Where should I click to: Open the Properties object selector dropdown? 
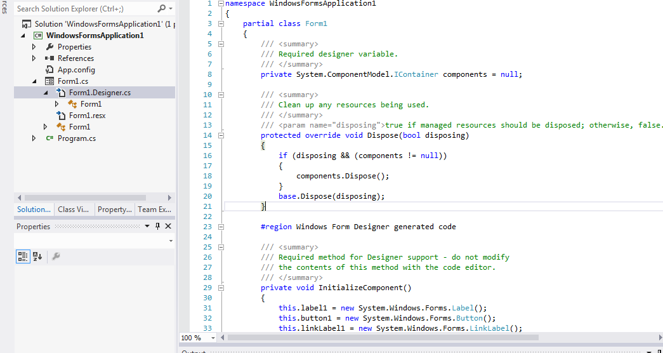[x=171, y=241]
